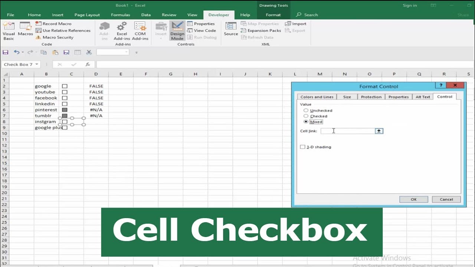This screenshot has height=267, width=475.
Task: Click Sign in link
Action: click(x=410, y=5)
